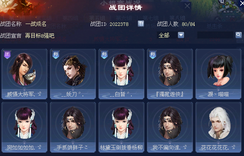Click 师 badge on __白皙 card
This screenshot has height=156, width=244.
click(x=104, y=54)
